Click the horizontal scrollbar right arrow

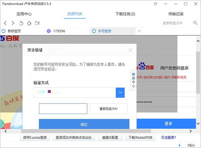(x=191, y=131)
